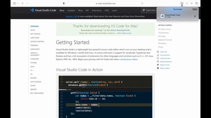
Task: Reload the page with the refresh icon
Action: (x=142, y=4)
